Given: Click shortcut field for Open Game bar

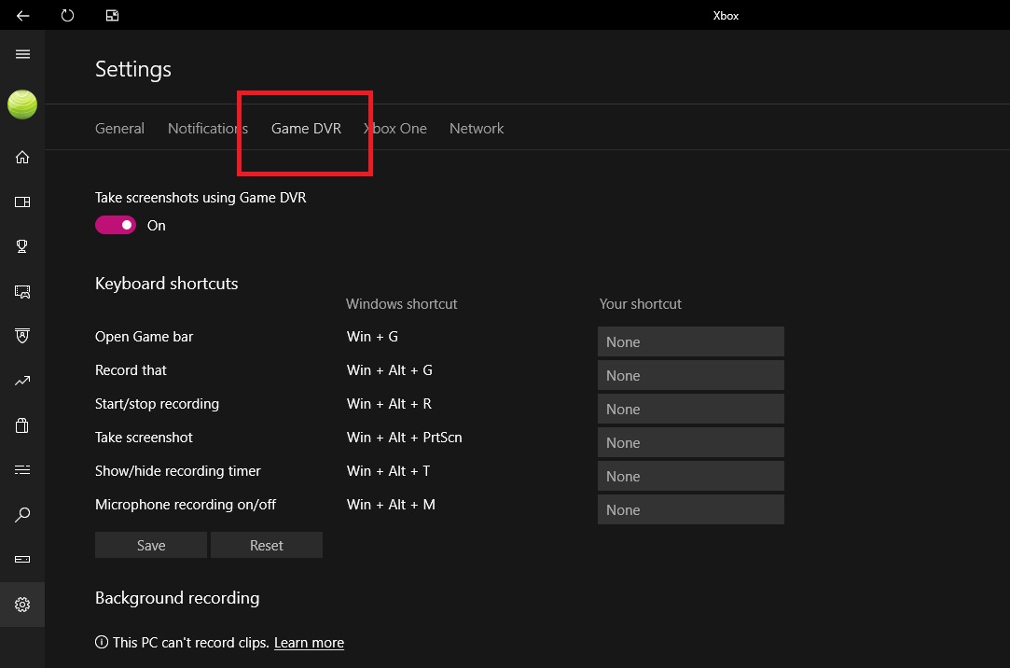Looking at the screenshot, I should click(x=690, y=341).
